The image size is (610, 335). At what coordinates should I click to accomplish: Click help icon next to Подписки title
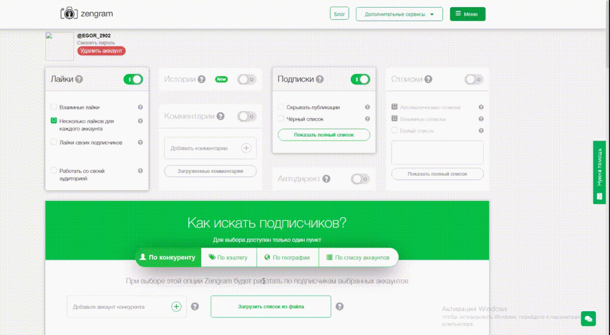320,79
